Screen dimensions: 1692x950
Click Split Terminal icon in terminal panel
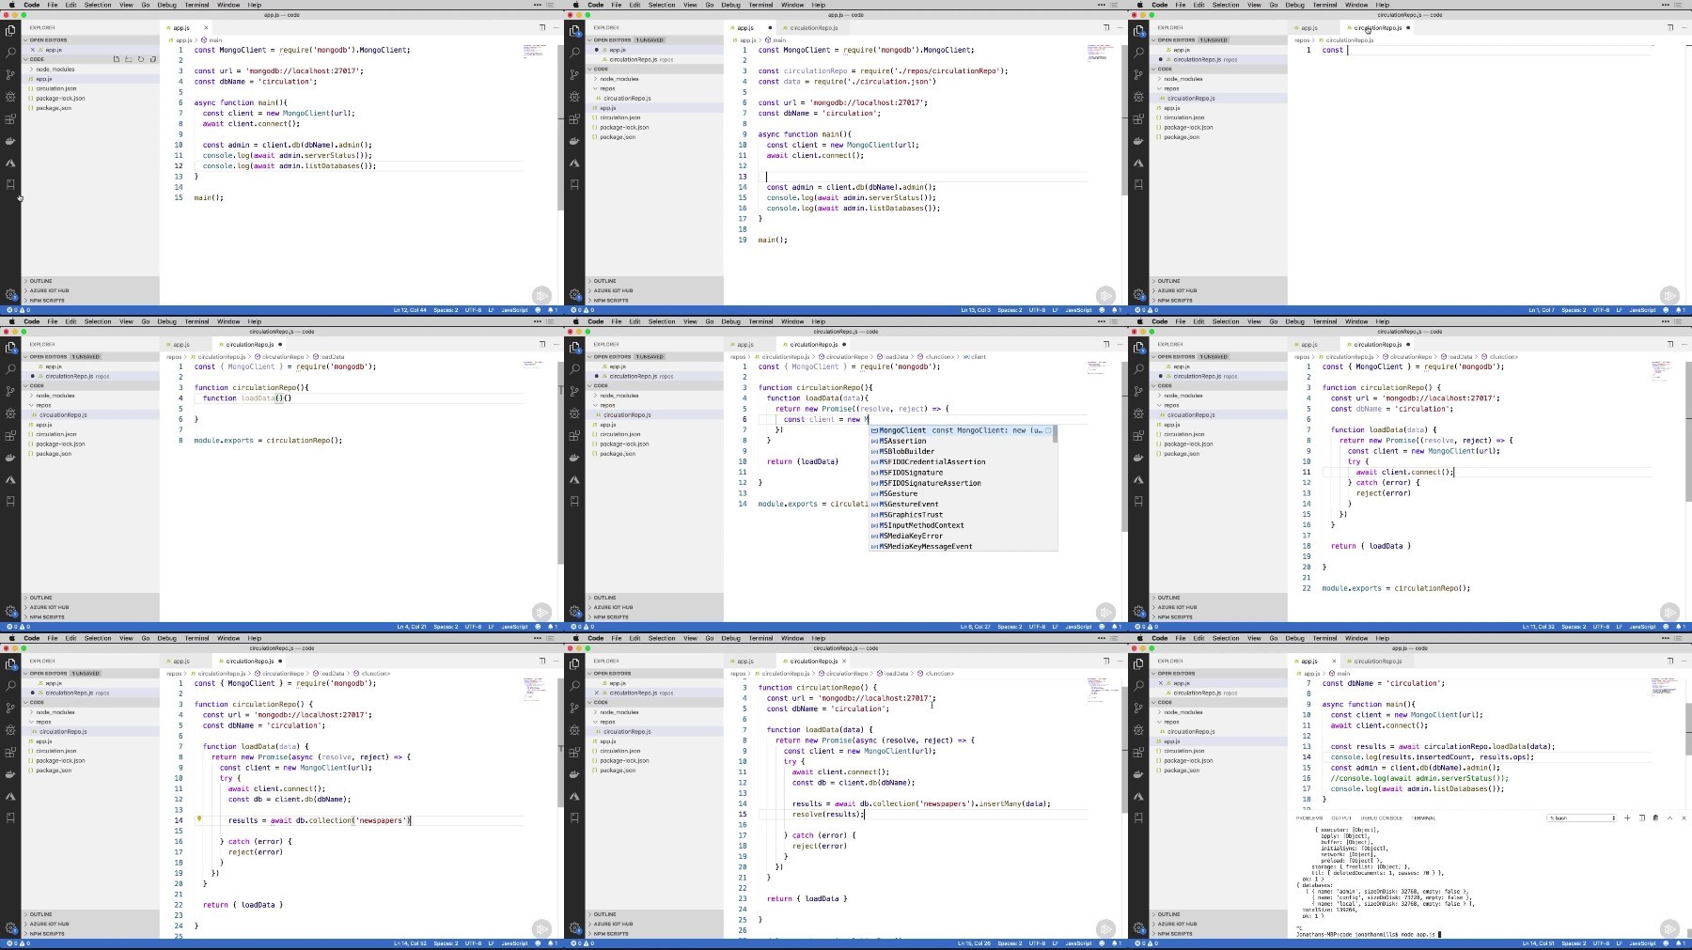point(1642,818)
